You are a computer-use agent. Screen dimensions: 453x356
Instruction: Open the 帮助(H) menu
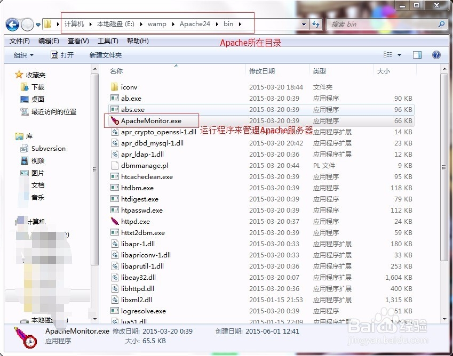(x=138, y=41)
